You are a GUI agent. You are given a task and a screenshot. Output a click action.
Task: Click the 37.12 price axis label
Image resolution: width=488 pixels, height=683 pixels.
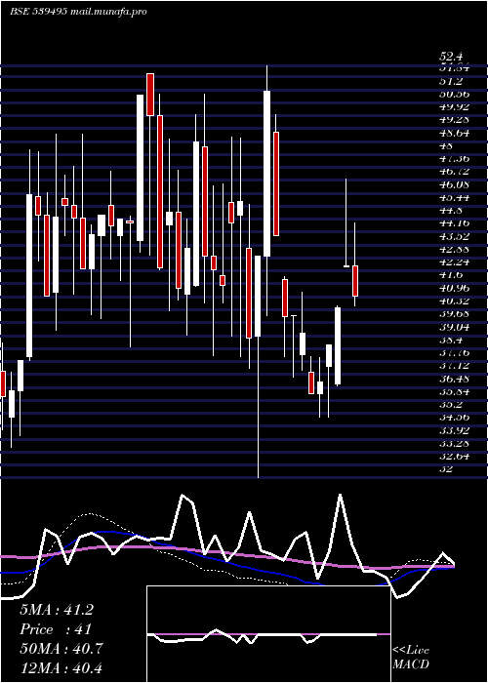(455, 365)
